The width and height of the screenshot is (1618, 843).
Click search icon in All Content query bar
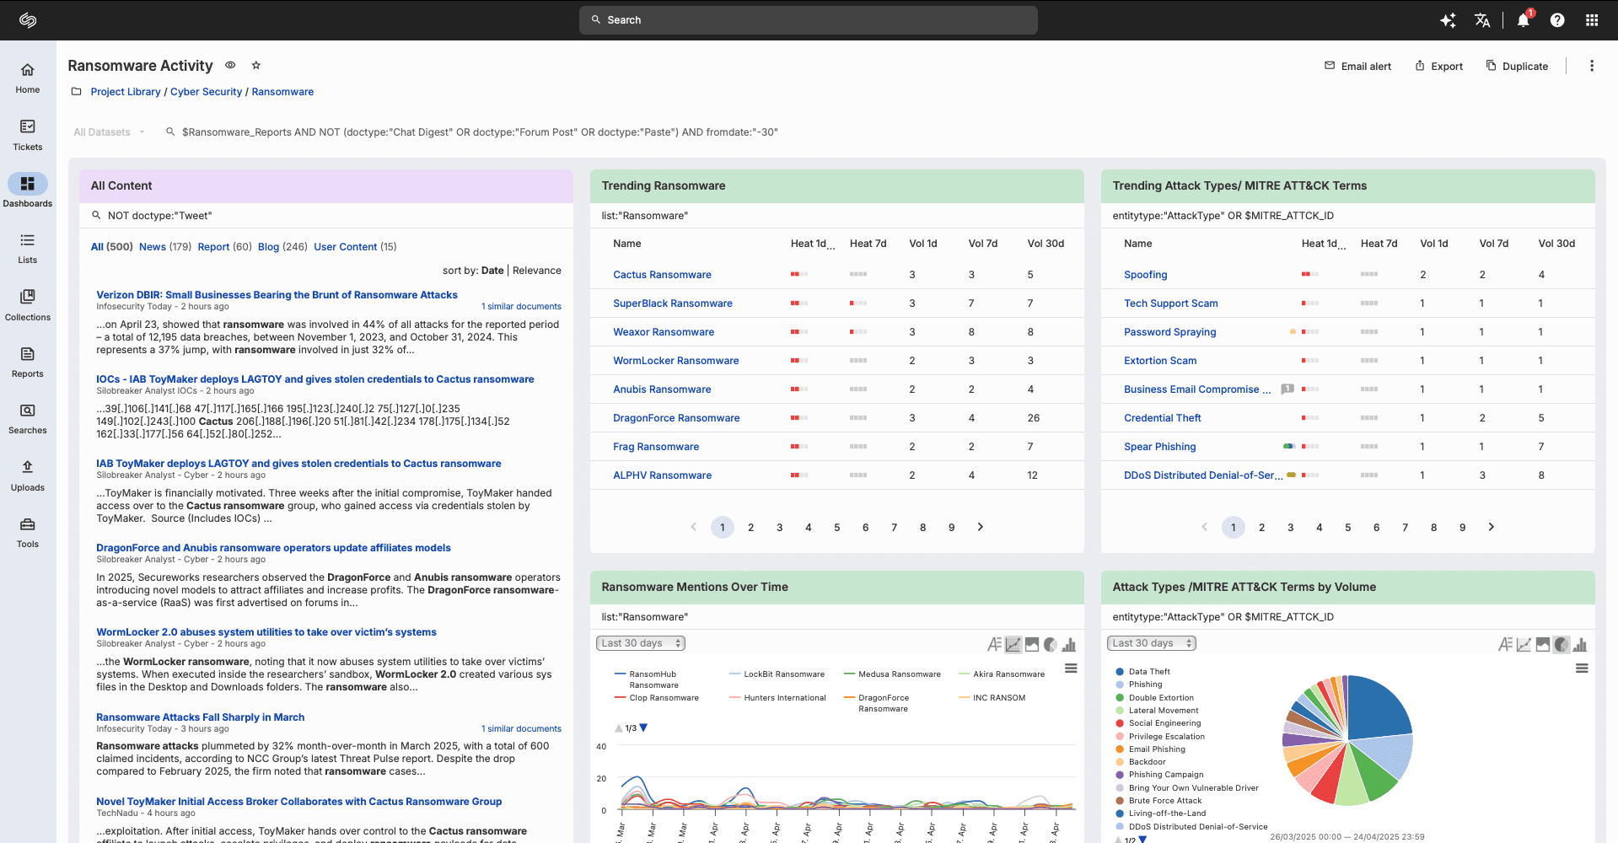(x=96, y=216)
